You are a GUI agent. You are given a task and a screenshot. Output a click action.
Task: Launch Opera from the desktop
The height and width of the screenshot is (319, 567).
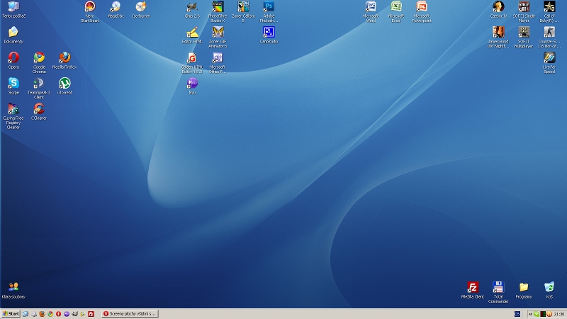click(x=13, y=60)
